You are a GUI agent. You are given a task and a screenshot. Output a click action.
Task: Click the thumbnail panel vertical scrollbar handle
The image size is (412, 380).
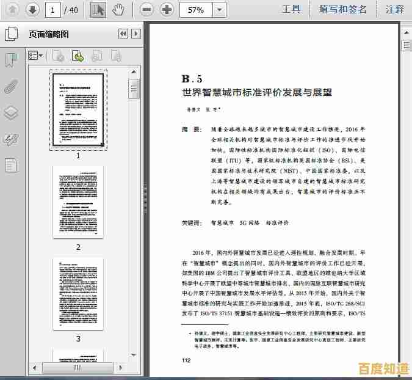tap(134, 89)
